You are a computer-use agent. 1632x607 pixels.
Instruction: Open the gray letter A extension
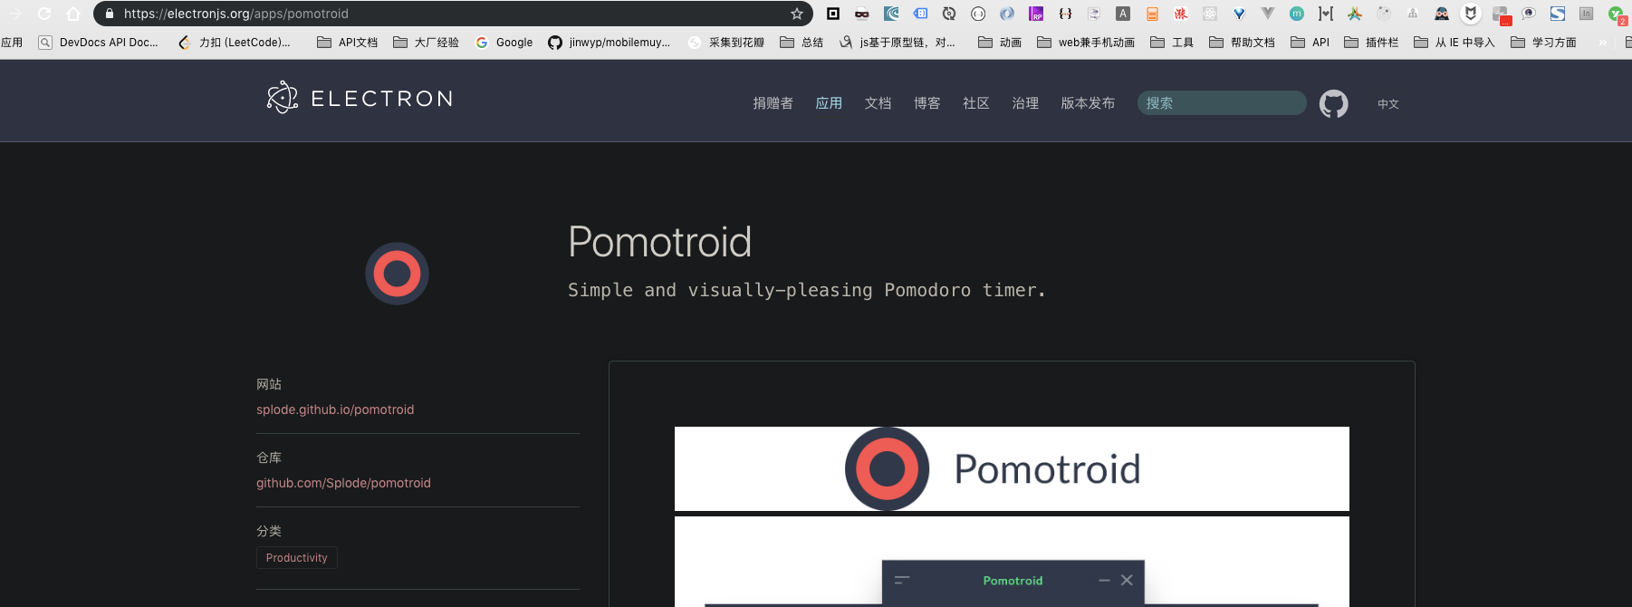1123,14
